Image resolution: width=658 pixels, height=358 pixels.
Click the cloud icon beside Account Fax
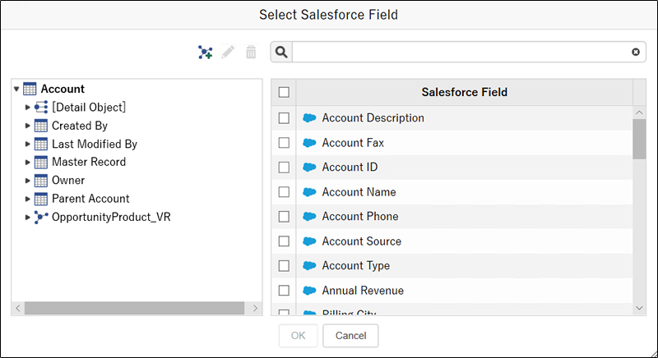pyautogui.click(x=309, y=143)
